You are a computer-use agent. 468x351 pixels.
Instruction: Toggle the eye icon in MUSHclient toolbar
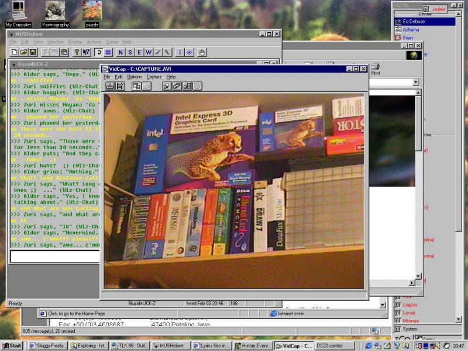tap(189, 52)
